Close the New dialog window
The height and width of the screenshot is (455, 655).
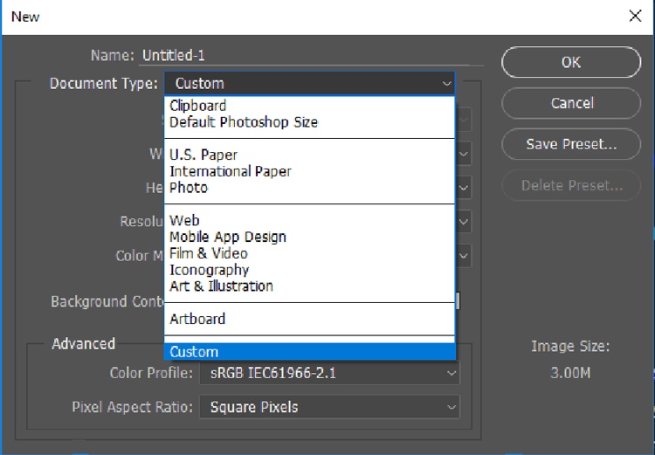(x=635, y=17)
